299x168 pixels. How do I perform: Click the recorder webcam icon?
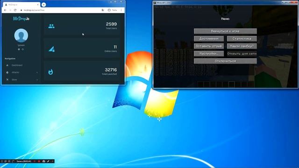[44, 161]
